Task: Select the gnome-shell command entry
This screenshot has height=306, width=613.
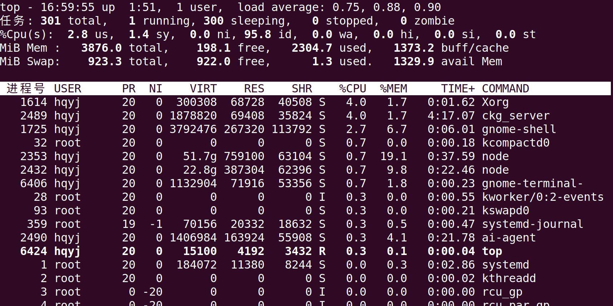Action: click(x=519, y=129)
